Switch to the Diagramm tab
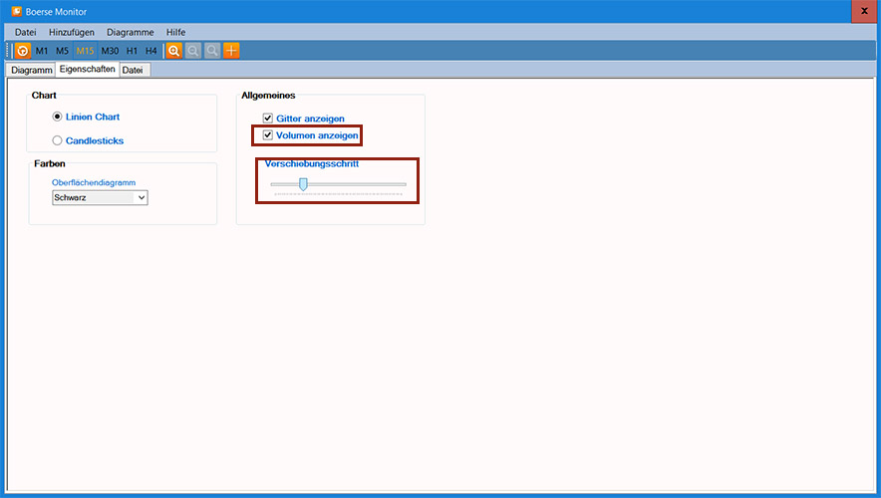 [x=31, y=71]
